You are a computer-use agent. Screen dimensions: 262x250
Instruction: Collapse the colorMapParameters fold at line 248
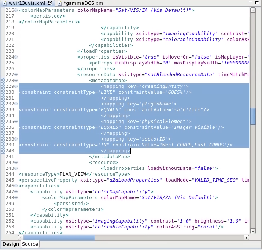pos(16,197)
